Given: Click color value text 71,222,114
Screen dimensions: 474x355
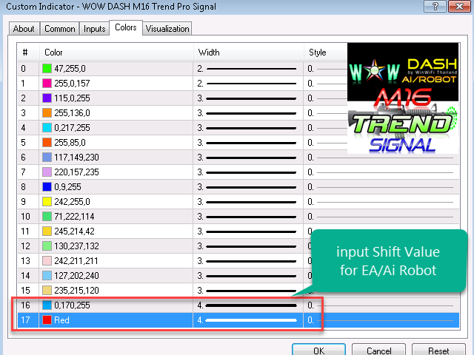Looking at the screenshot, I should (74, 217).
